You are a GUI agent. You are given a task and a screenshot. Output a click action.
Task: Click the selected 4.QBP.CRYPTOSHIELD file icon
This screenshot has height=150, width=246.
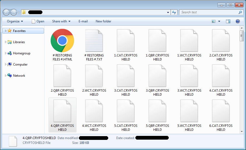[62, 111]
